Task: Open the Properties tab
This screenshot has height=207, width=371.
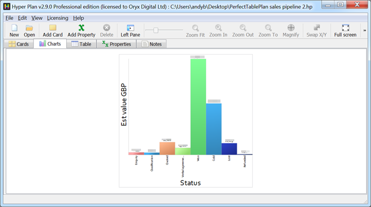Action: coord(117,44)
